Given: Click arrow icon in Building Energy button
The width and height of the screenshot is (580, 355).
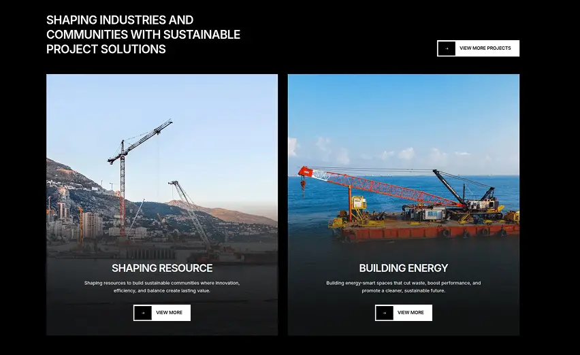Looking at the screenshot, I should pos(385,313).
